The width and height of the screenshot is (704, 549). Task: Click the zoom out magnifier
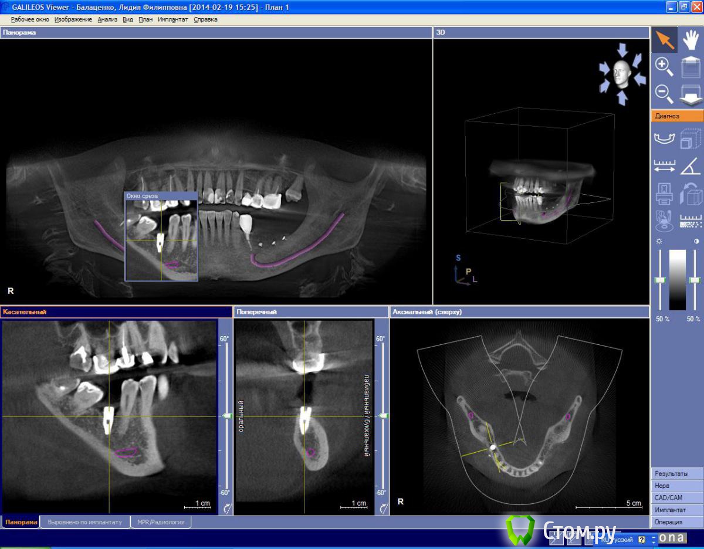click(664, 93)
